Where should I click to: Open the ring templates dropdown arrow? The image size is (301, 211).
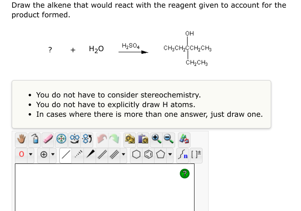(170, 154)
